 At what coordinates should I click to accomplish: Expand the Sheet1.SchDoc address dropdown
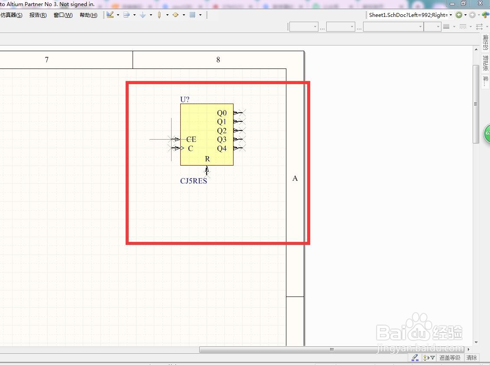451,15
